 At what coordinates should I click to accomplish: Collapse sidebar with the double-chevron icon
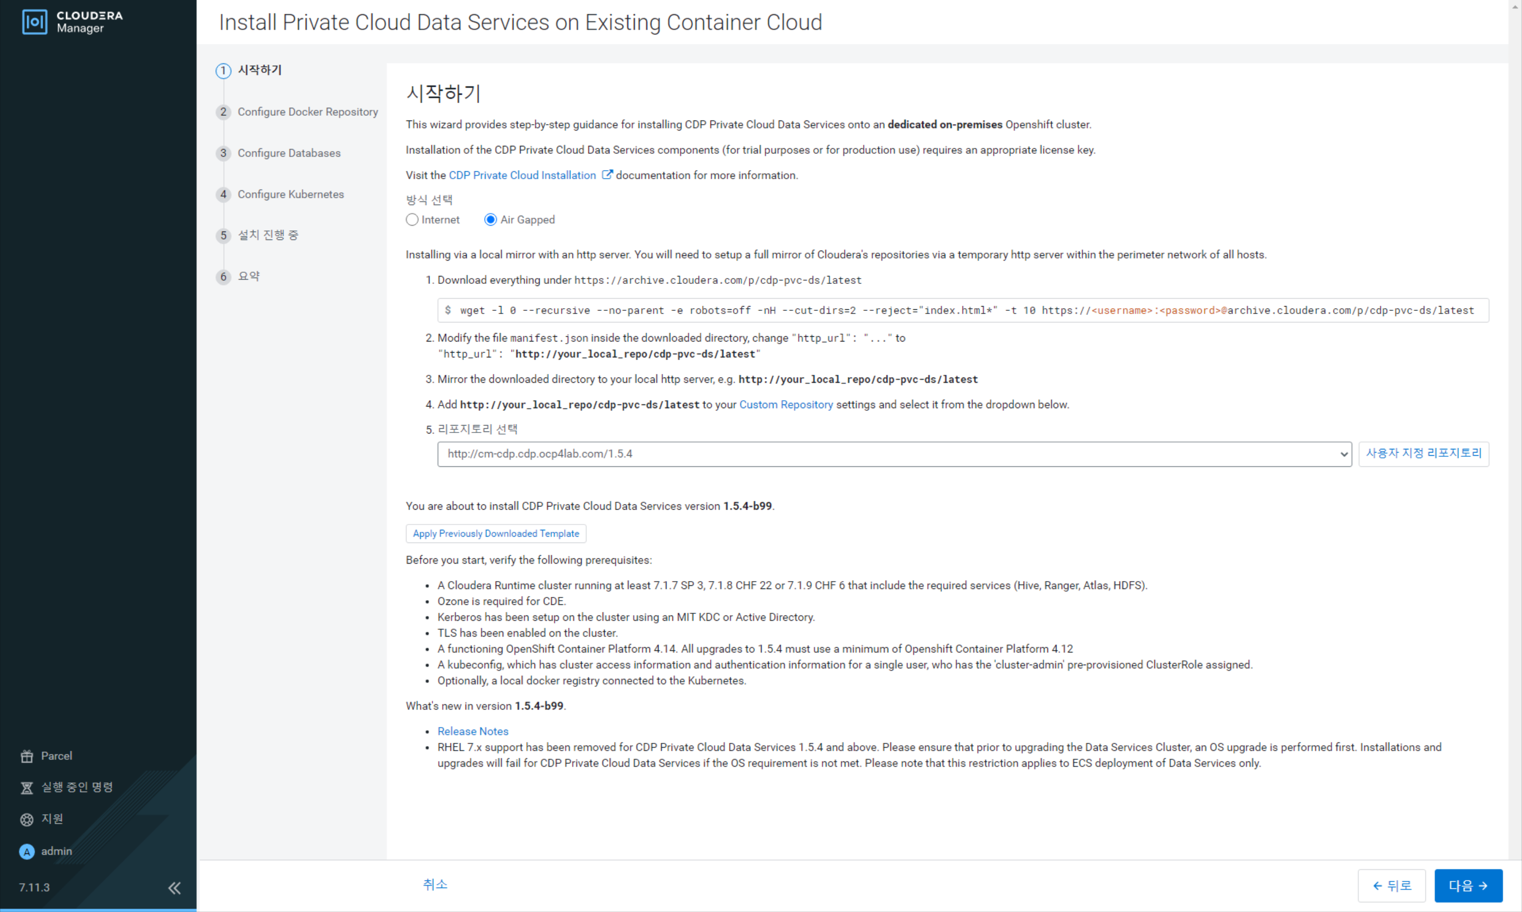[174, 888]
